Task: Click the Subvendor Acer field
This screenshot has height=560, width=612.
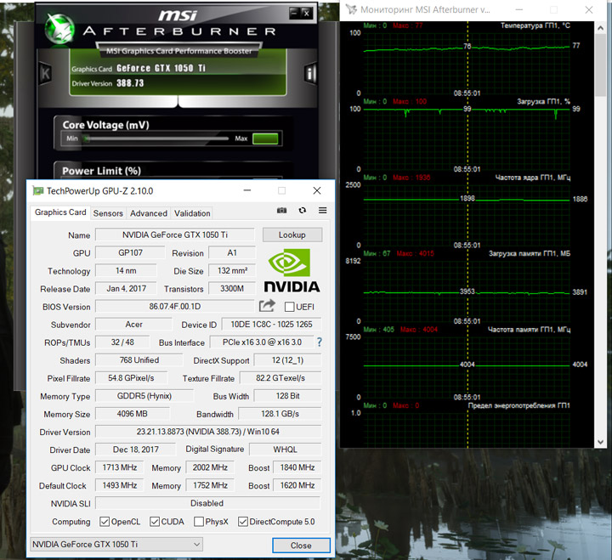Action: point(133,325)
